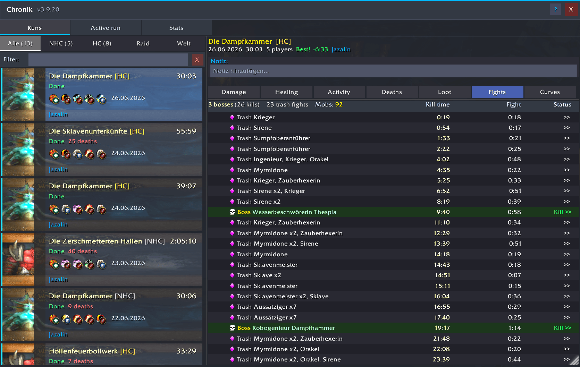Open help with the question mark button

pos(555,9)
